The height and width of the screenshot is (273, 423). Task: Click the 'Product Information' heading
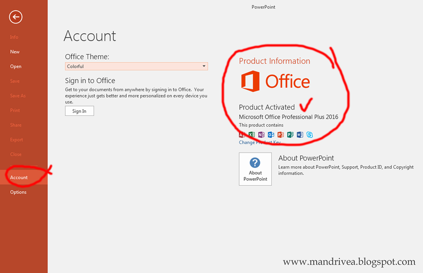click(x=275, y=61)
